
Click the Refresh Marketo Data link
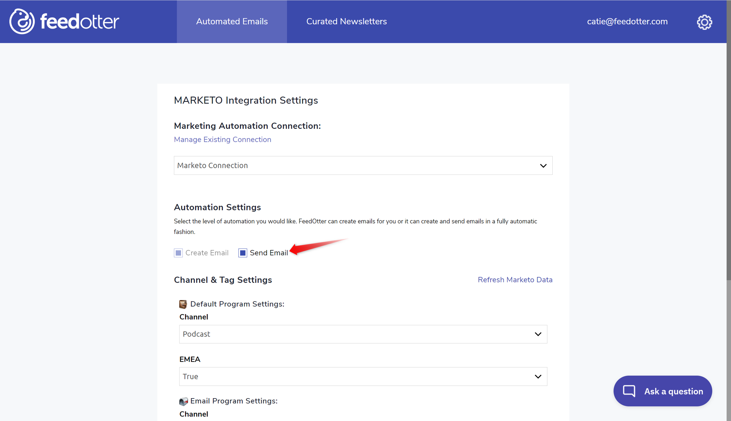pos(515,280)
